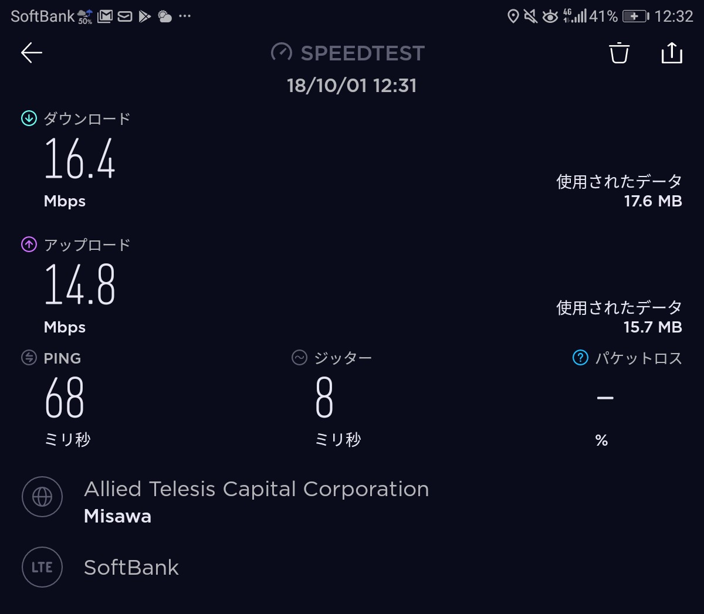
Task: Tap the PING icon
Action: (x=29, y=358)
